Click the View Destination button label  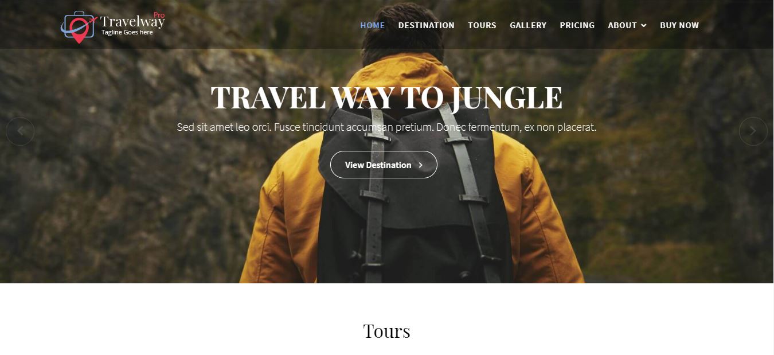378,165
